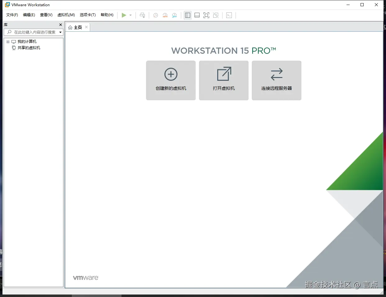Click the vmware logo at bottom left
Viewport: 386px width, 297px height.
pos(86,278)
